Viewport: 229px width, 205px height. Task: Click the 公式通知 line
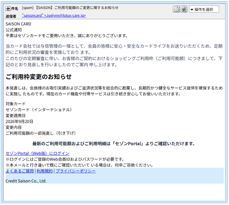[x=13, y=30]
